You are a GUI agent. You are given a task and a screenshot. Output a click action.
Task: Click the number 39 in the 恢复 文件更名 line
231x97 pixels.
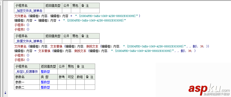coord(202,46)
